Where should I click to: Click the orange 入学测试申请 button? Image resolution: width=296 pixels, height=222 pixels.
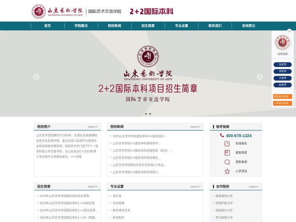(x=282, y=103)
